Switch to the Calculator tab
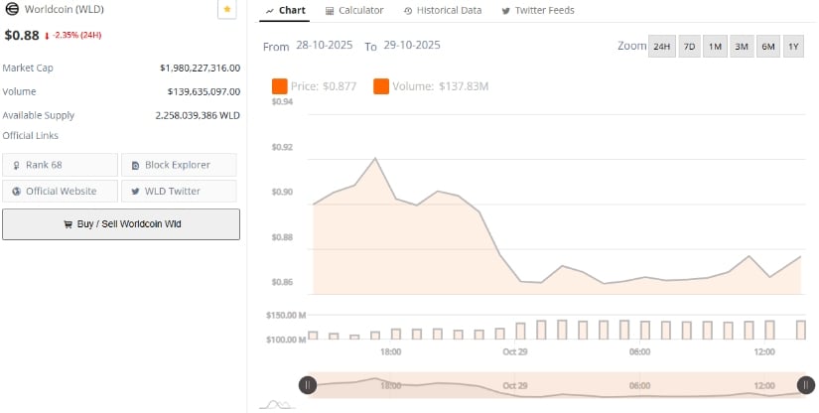Viewport: 819px width, 413px height. 354,11
